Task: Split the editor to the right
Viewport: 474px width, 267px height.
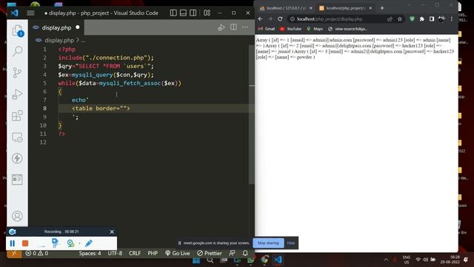Action: point(233,27)
